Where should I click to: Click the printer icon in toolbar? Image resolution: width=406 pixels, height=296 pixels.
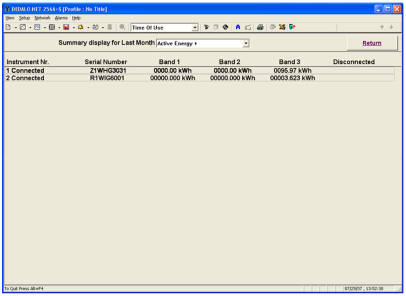coord(260,27)
